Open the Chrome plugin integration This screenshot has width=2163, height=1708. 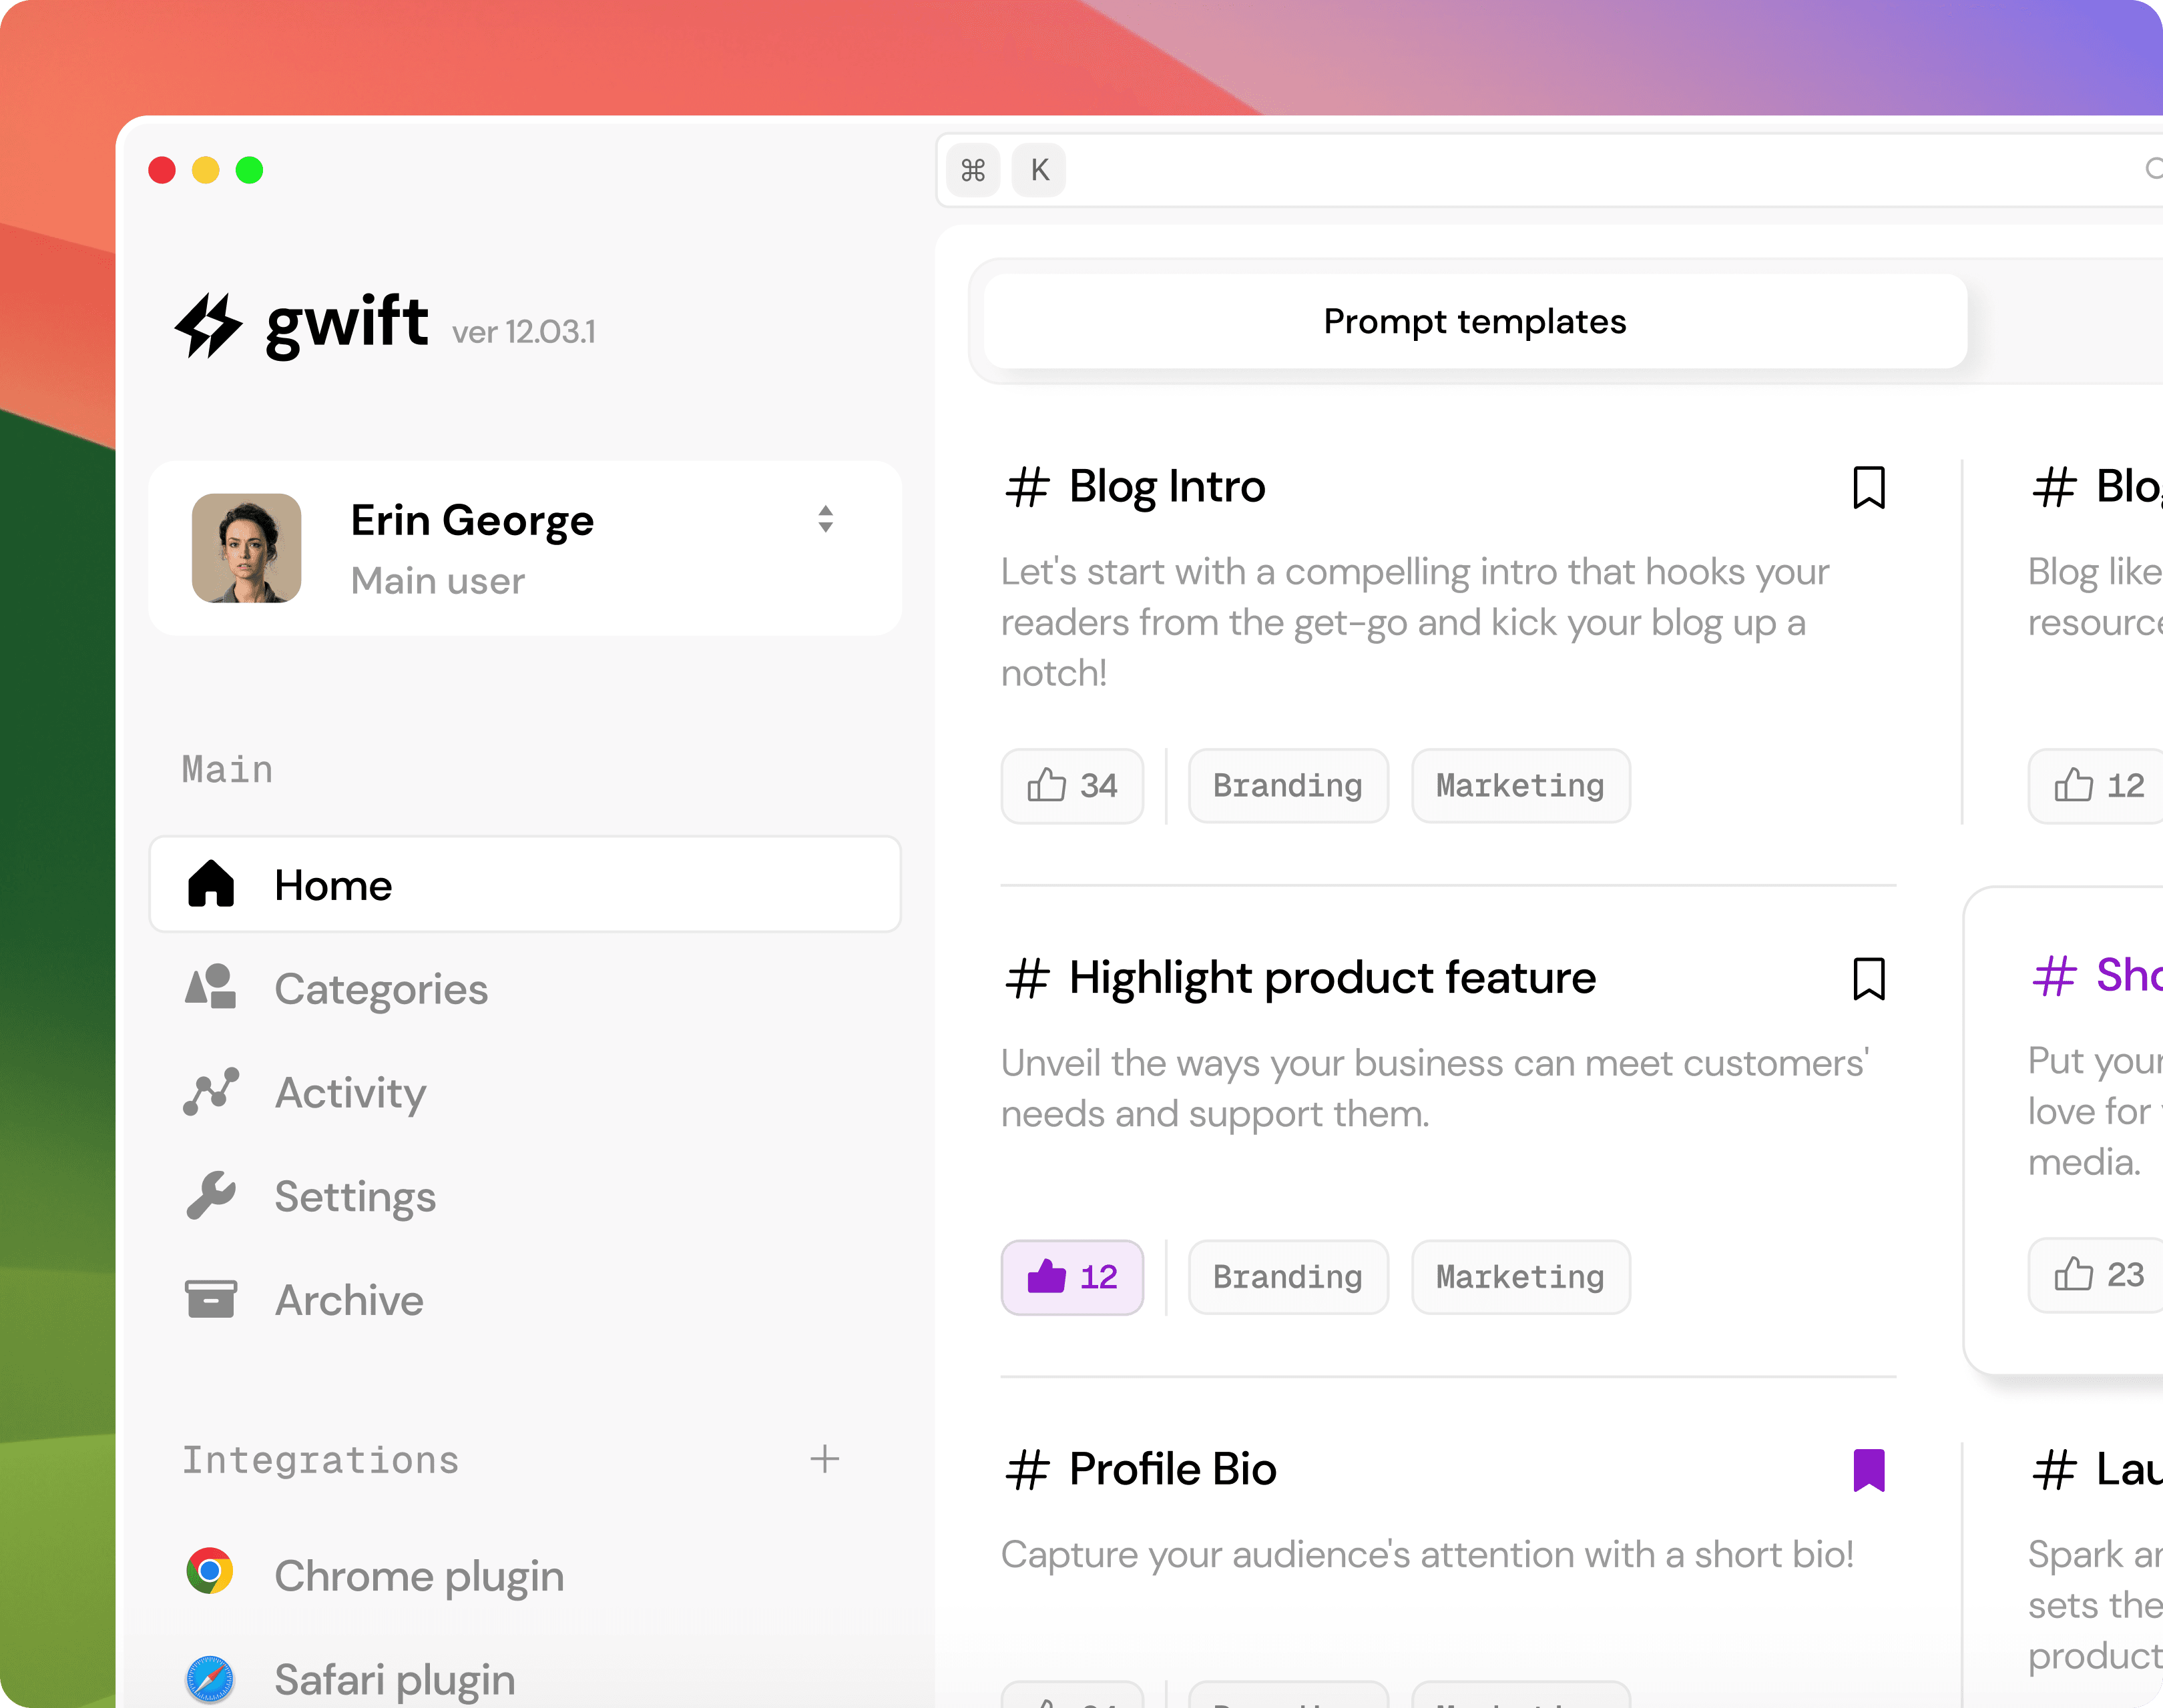(418, 1575)
